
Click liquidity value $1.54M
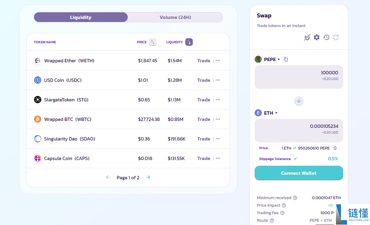pos(174,60)
